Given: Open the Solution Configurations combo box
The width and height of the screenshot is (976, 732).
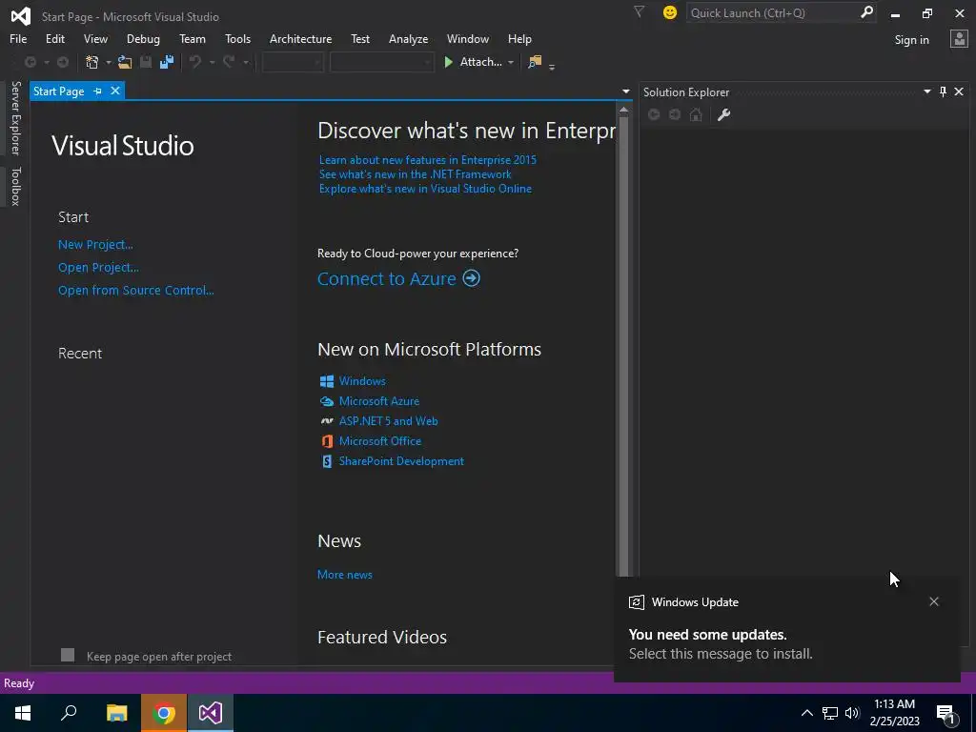Looking at the screenshot, I should coord(293,62).
